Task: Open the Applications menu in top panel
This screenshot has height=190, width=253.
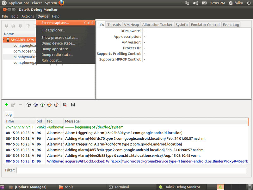Action: point(18,3)
